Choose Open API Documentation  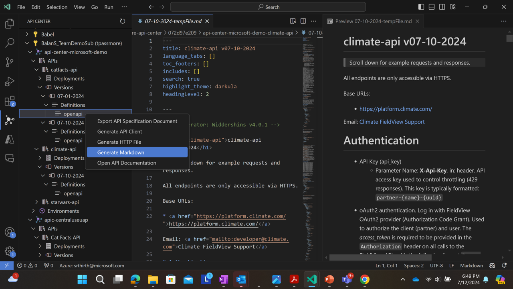click(x=137, y=163)
